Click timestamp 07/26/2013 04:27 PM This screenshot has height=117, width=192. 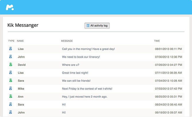169,65
